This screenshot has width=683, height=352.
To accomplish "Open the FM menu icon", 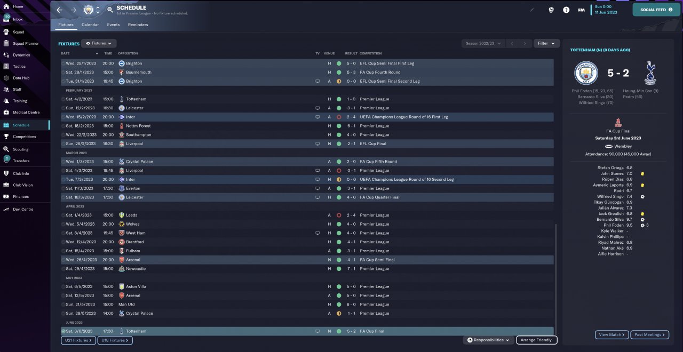I will tap(581, 10).
